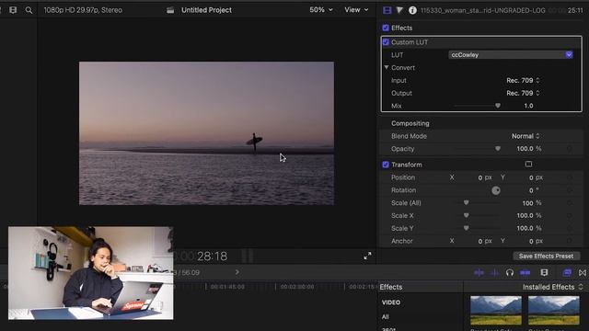Screen dimensions: 589x331
Task: Adjust the Scale X slider handle
Action: tap(467, 215)
